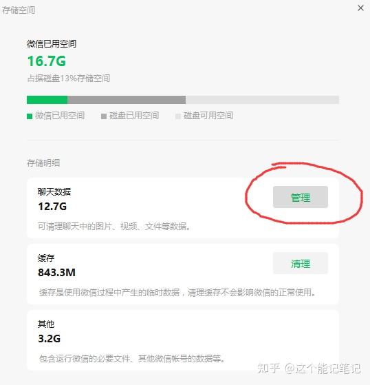Select the 存储空间 window title
Screen dimensions: 370x385
click(x=19, y=10)
